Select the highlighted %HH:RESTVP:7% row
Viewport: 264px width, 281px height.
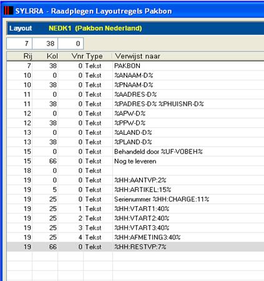pyautogui.click(x=135, y=247)
